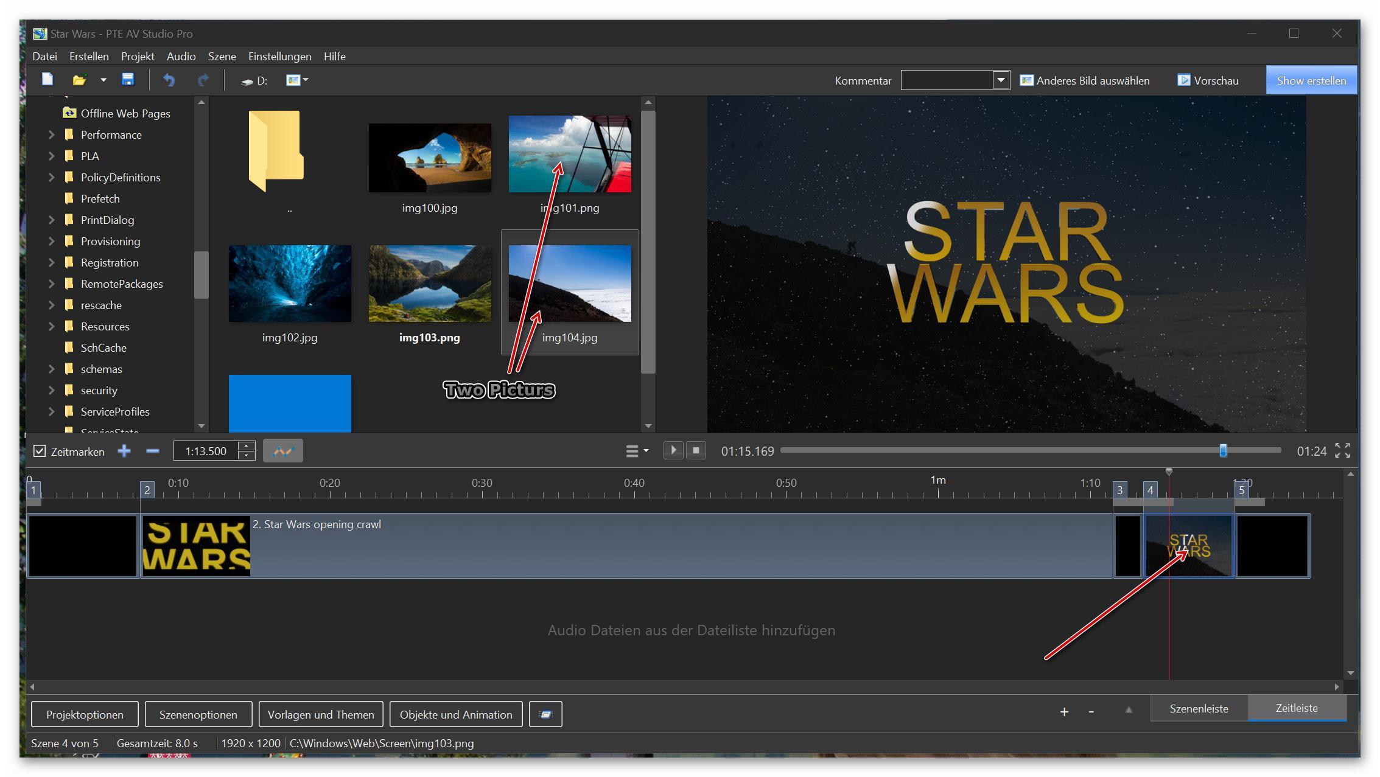
Task: Open the Kommentar dropdown
Action: 1000,80
